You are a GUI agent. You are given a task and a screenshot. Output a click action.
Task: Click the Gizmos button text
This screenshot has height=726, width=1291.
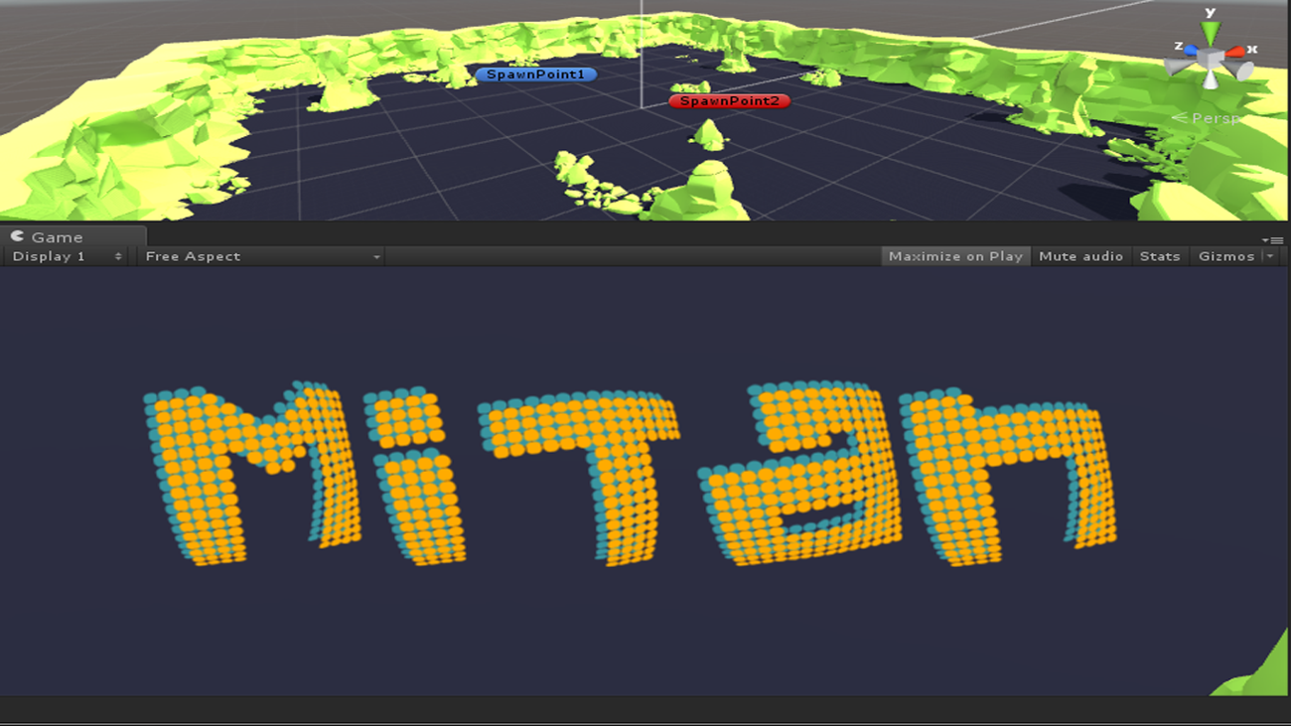tap(1226, 256)
